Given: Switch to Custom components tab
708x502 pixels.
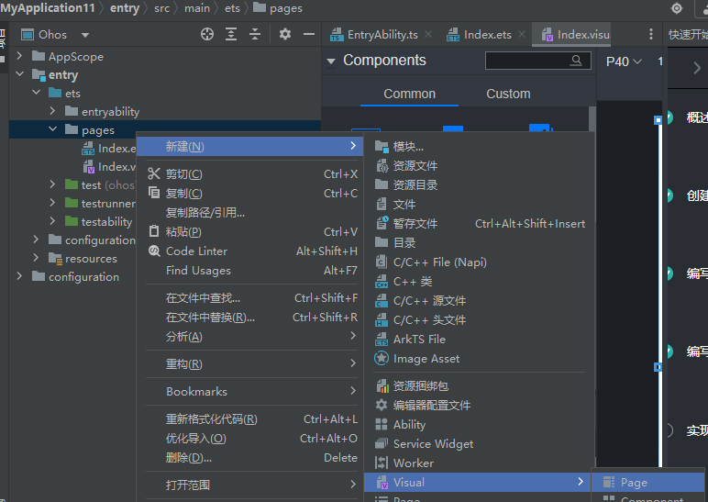Looking at the screenshot, I should 508,94.
